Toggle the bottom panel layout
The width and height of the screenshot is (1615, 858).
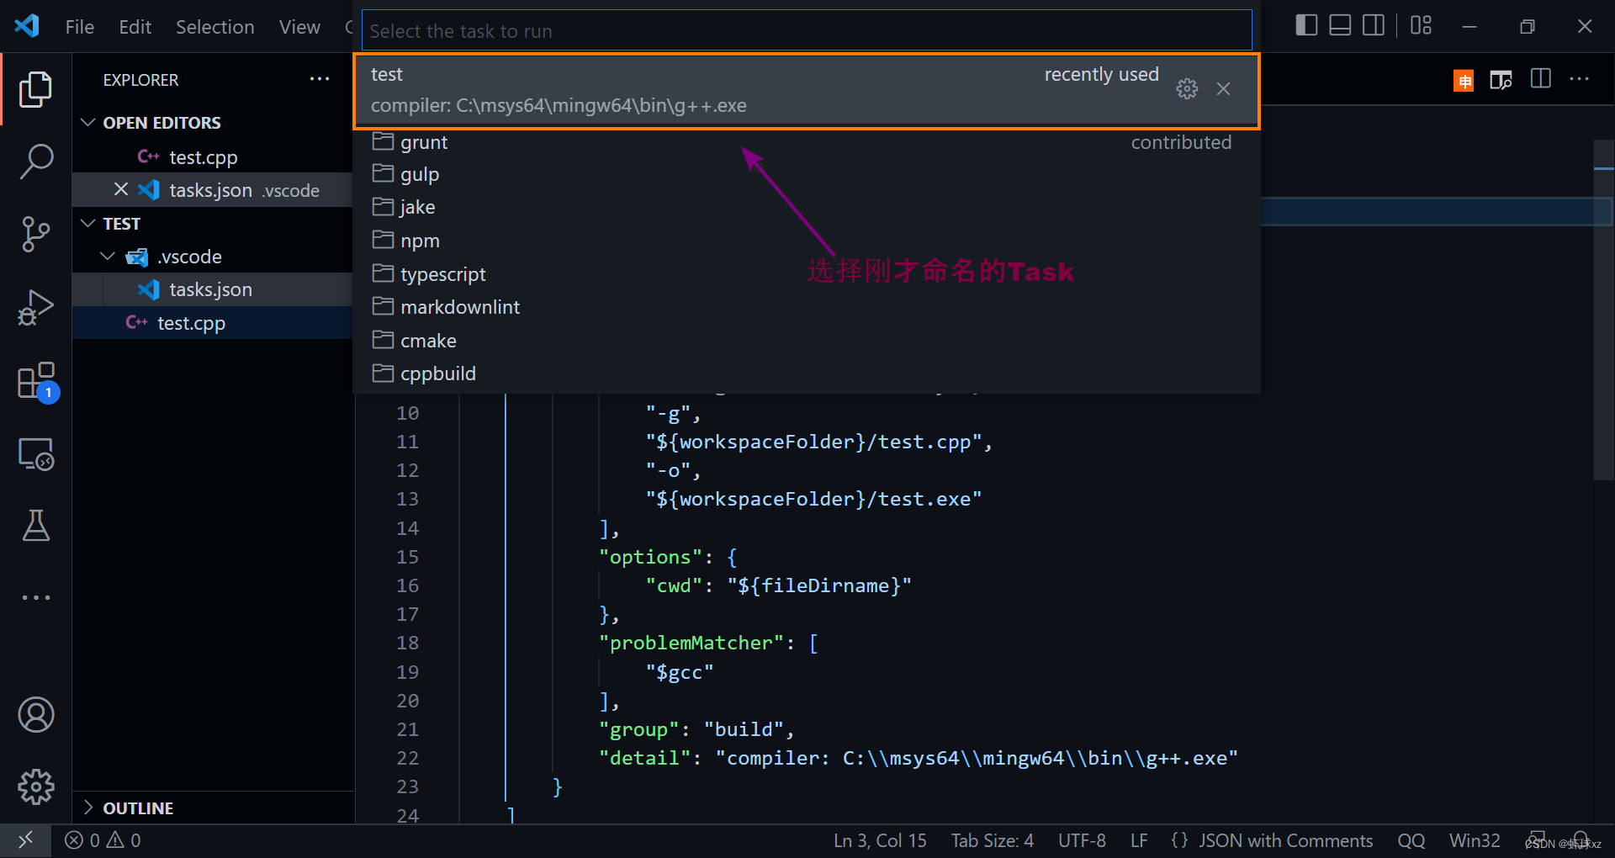tap(1340, 25)
